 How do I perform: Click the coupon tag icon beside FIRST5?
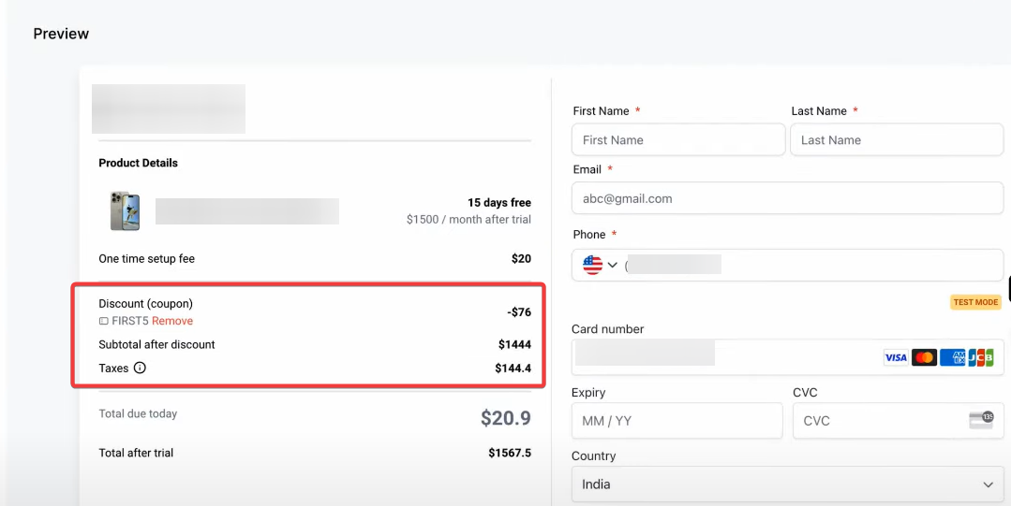click(103, 322)
